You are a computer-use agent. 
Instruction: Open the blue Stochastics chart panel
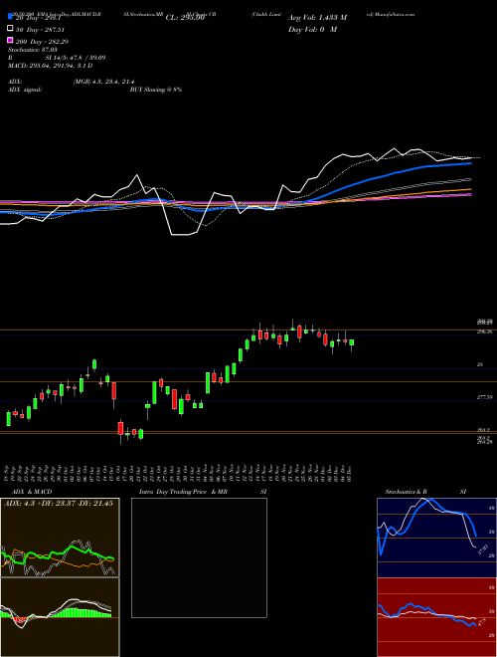[436, 538]
